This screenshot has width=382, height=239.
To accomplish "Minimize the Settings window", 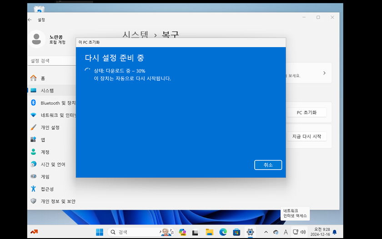I will click(x=304, y=17).
